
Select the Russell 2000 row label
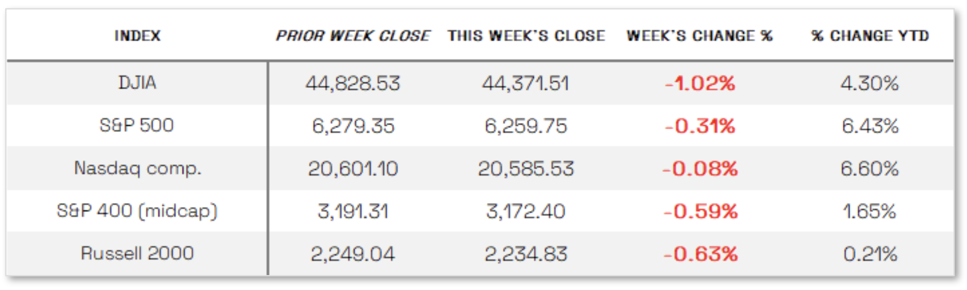pyautogui.click(x=137, y=253)
